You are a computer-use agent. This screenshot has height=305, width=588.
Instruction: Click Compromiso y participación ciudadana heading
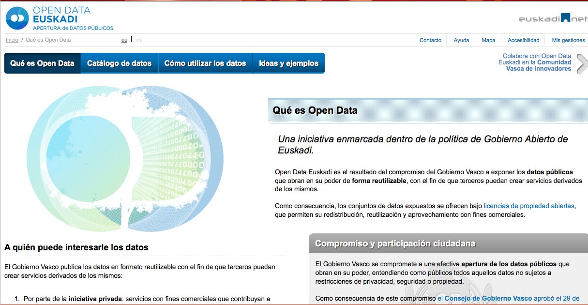click(x=395, y=244)
